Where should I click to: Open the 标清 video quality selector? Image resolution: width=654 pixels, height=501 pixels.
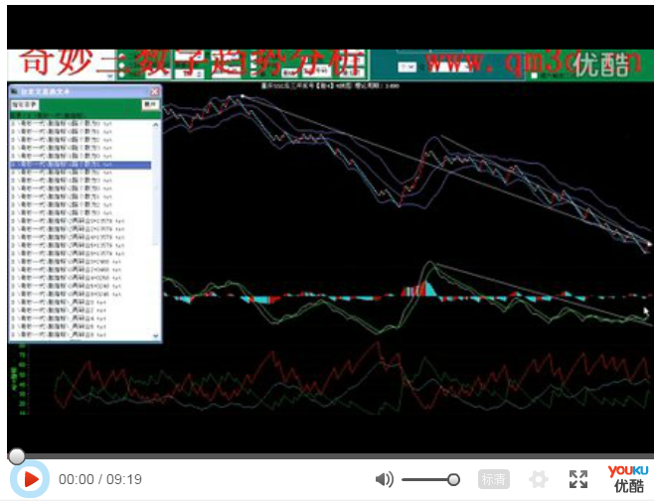coord(494,479)
